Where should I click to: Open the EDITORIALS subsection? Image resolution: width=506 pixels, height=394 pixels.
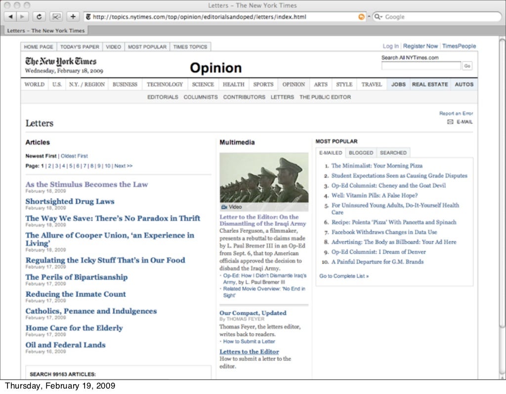pos(163,97)
